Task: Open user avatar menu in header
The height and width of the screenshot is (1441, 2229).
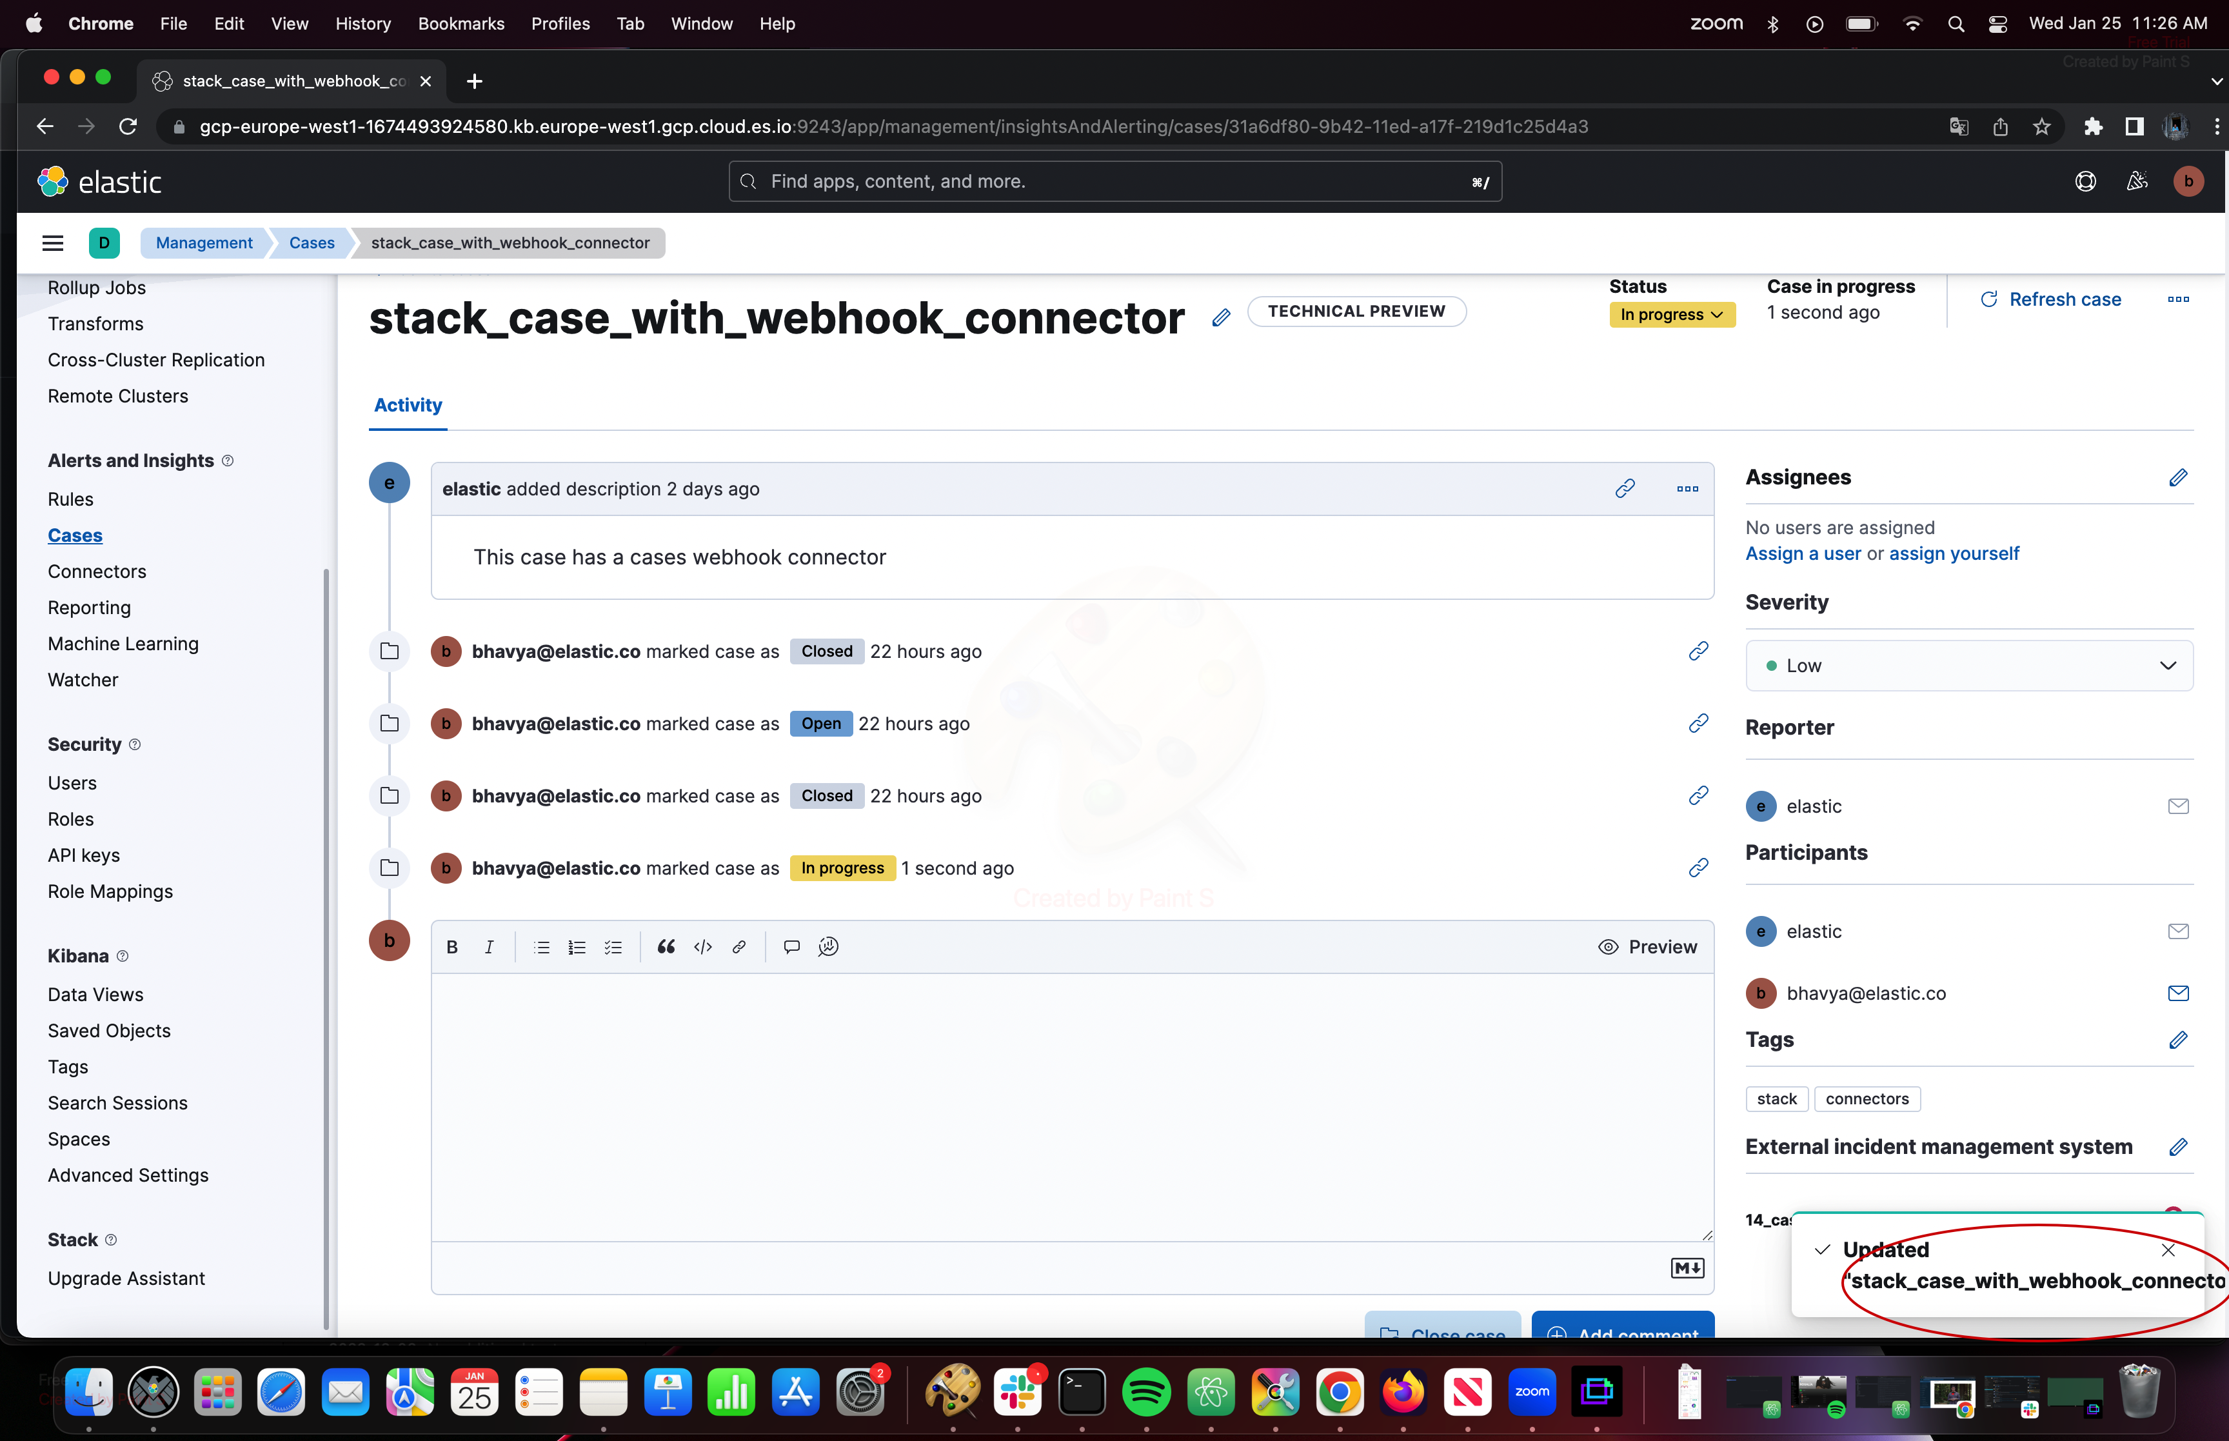Action: coord(2188,181)
